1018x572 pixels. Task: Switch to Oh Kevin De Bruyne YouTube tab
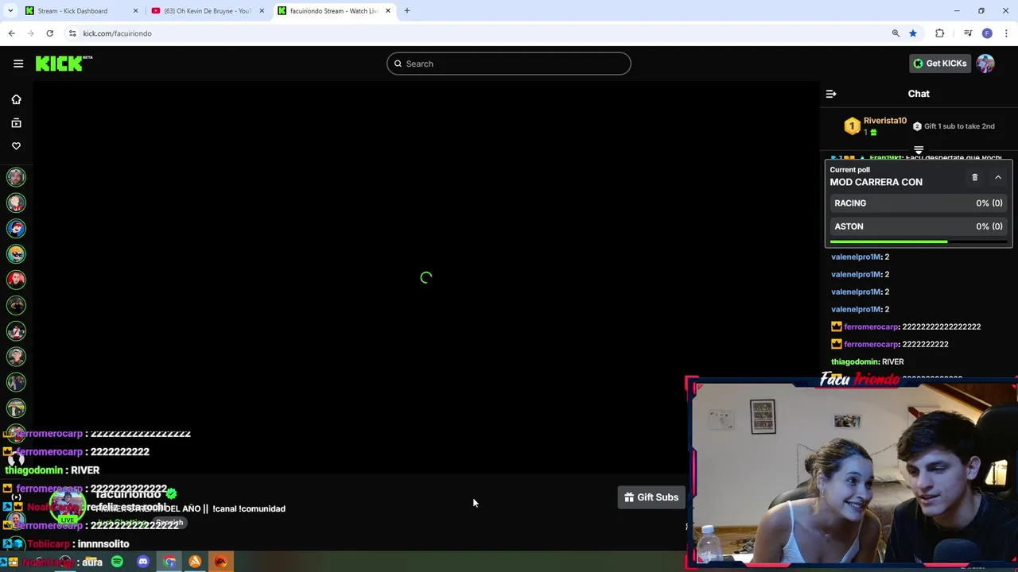207,11
